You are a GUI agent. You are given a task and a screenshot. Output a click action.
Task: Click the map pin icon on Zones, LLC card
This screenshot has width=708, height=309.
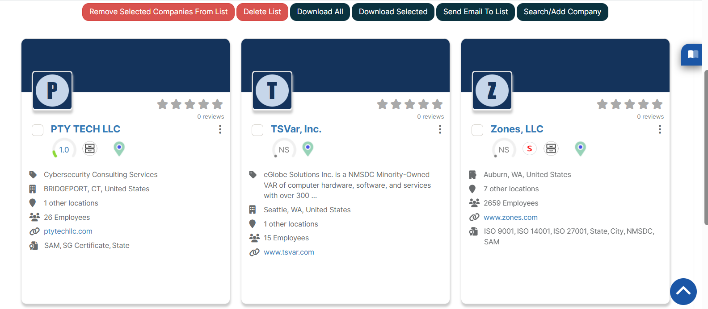[580, 148]
